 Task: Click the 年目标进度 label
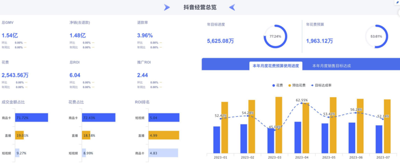tap(216, 25)
